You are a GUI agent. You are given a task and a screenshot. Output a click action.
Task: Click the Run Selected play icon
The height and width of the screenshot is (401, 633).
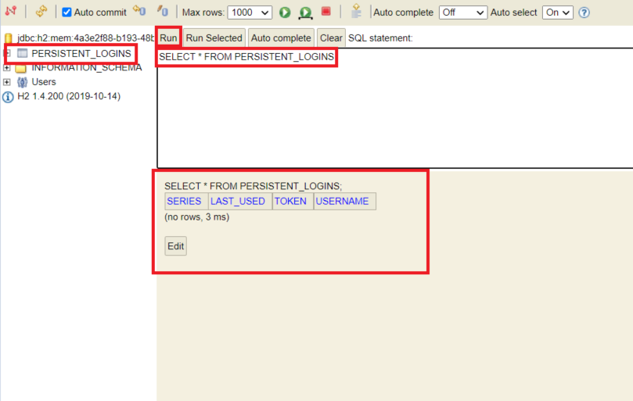[306, 13]
